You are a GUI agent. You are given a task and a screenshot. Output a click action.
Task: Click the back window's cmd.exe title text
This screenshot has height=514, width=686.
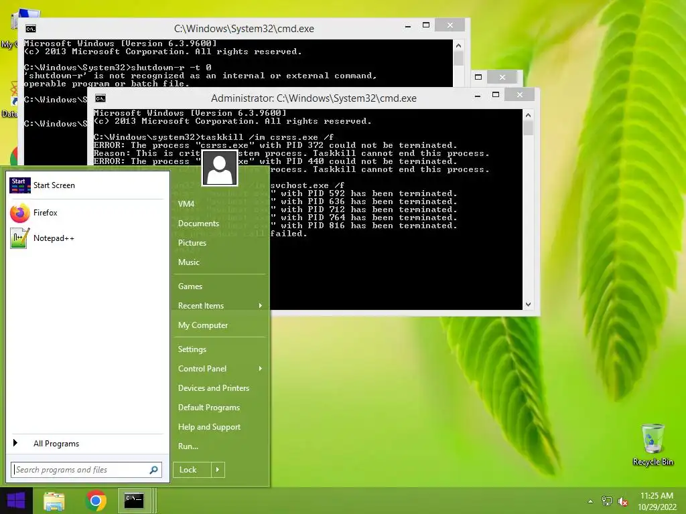tap(244, 29)
